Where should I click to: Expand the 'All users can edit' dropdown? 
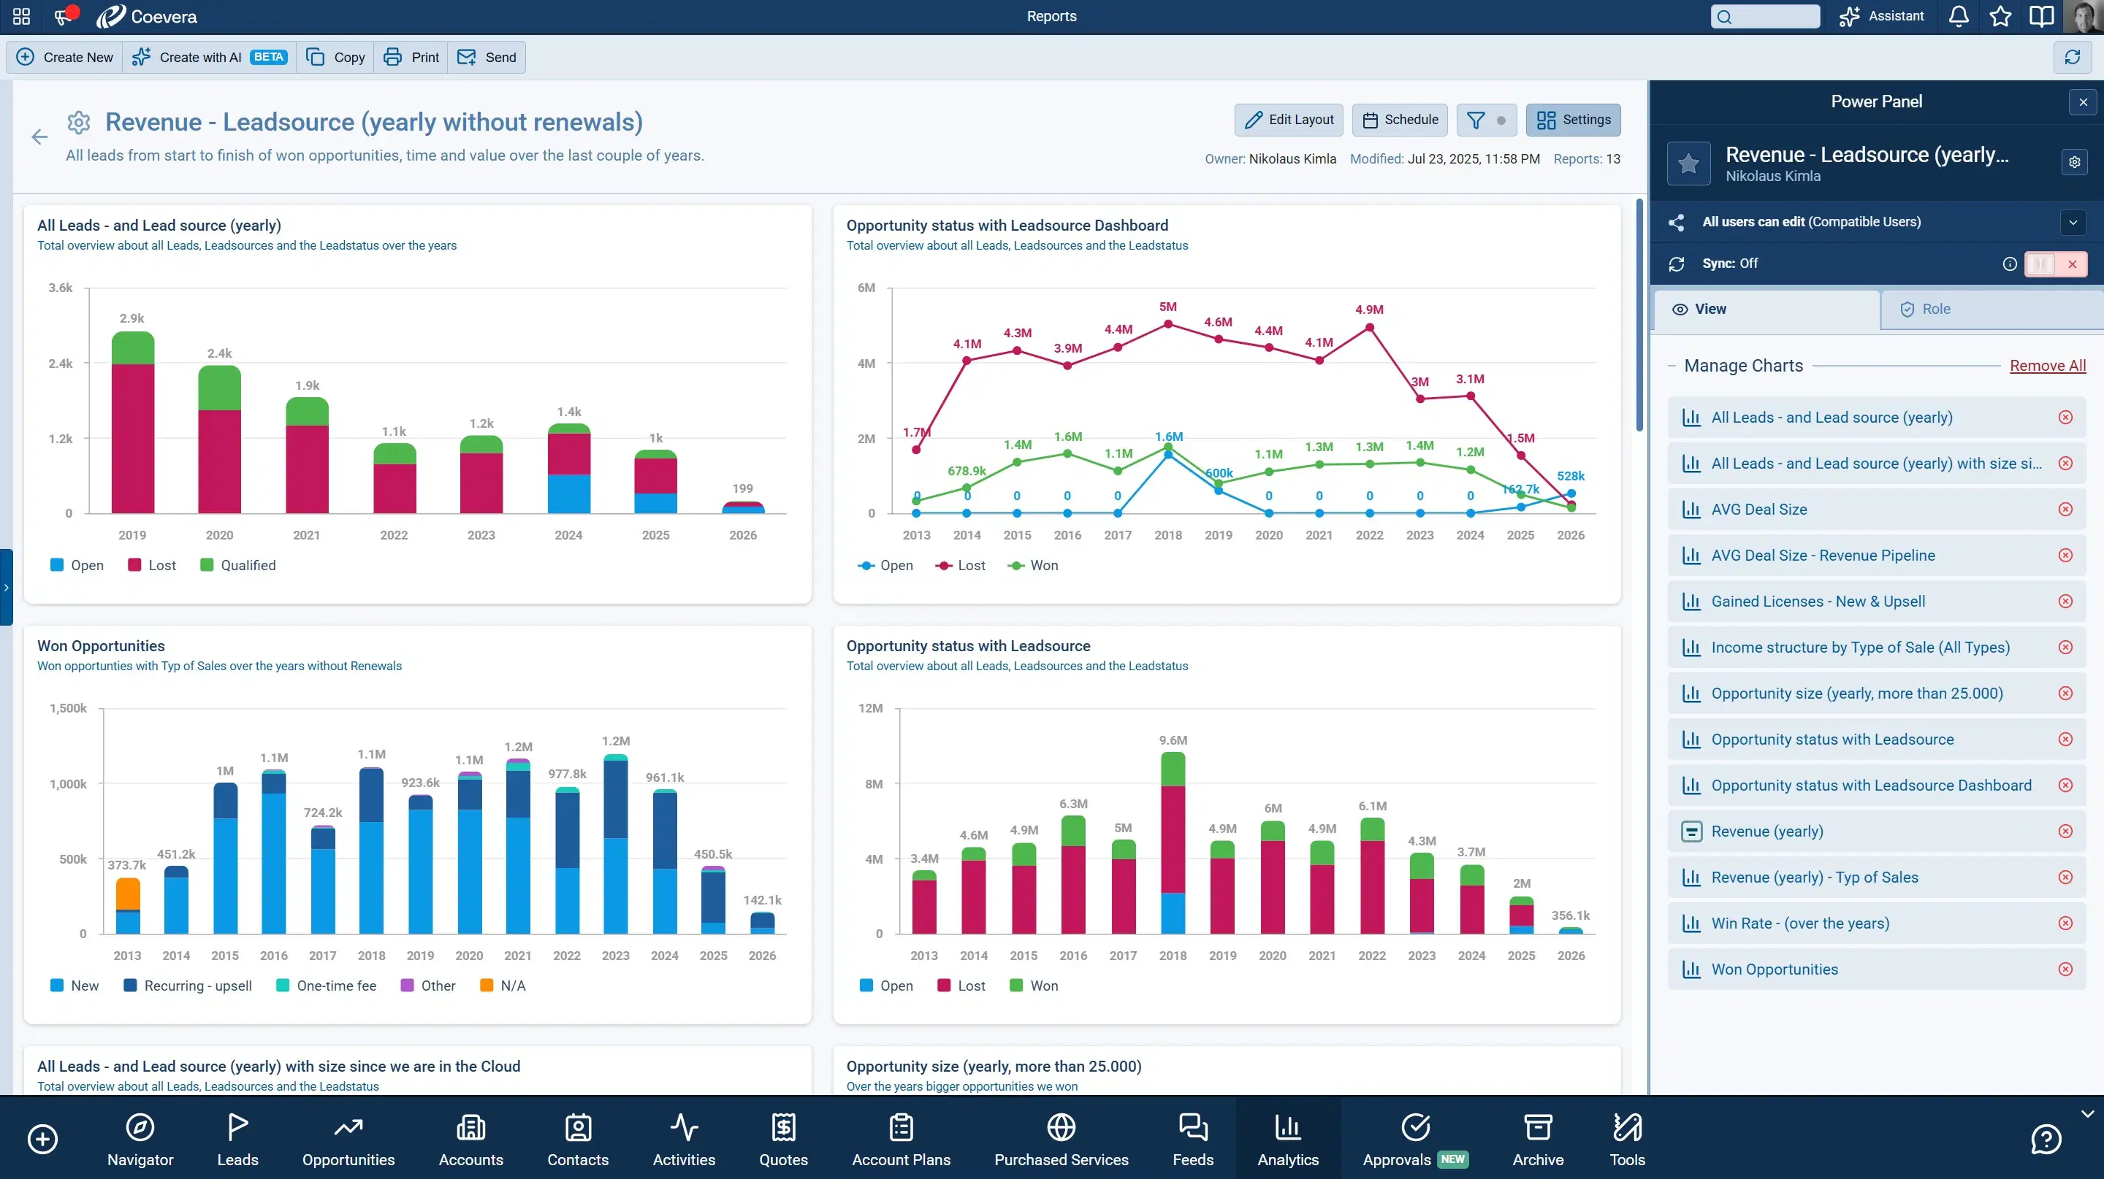coord(2072,221)
